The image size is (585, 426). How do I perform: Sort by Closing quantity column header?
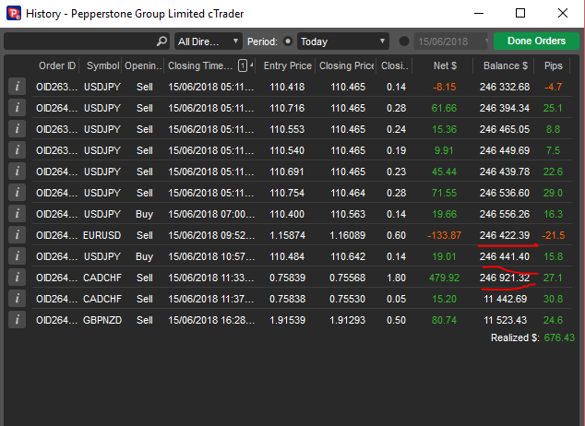coord(395,66)
